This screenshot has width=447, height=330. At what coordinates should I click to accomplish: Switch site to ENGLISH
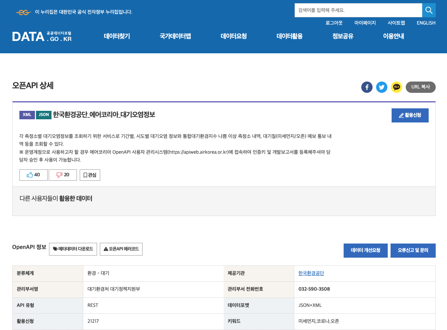426,23
